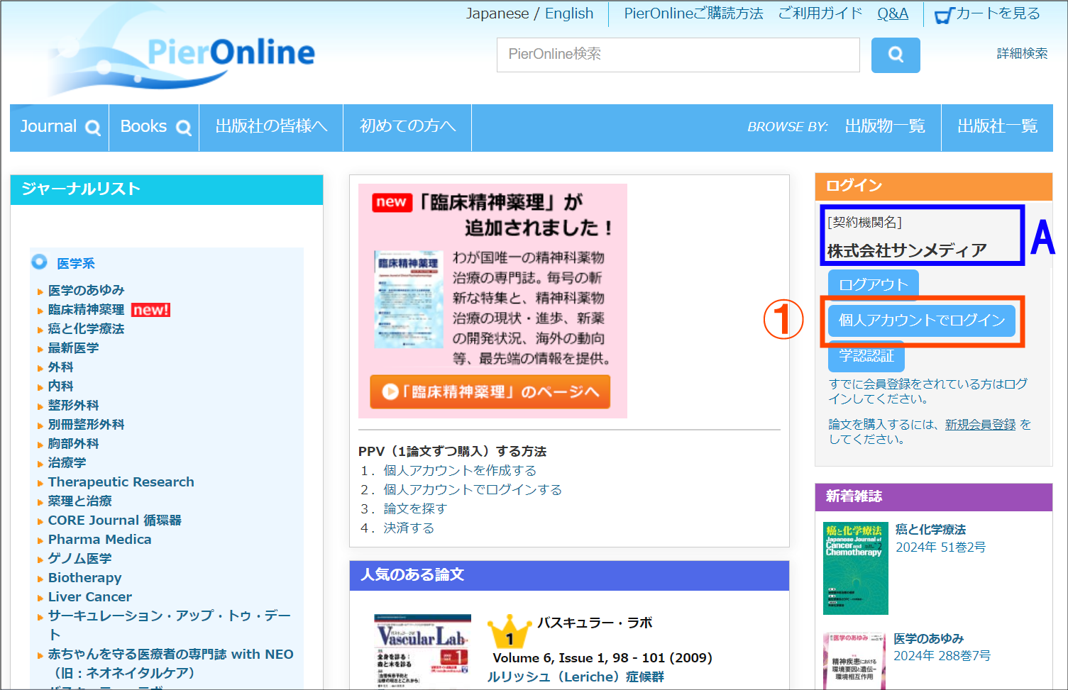This screenshot has height=690, width=1068.
Task: Open ご利用ガイド link
Action: (x=820, y=13)
